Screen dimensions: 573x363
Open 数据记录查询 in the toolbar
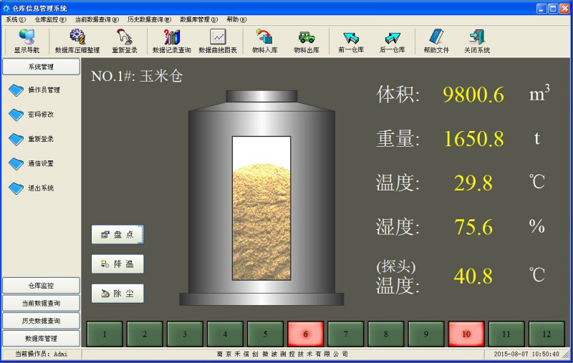pyautogui.click(x=171, y=40)
